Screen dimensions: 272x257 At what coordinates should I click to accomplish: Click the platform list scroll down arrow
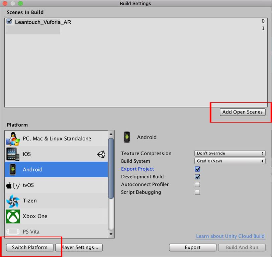tap(111, 234)
